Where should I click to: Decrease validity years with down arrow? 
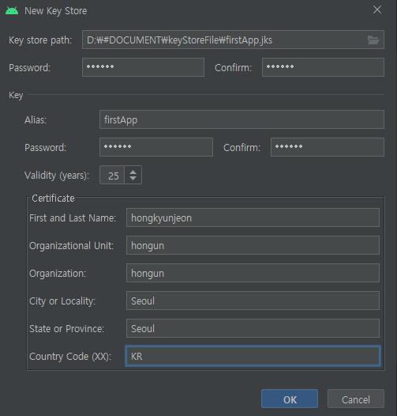tap(133, 178)
